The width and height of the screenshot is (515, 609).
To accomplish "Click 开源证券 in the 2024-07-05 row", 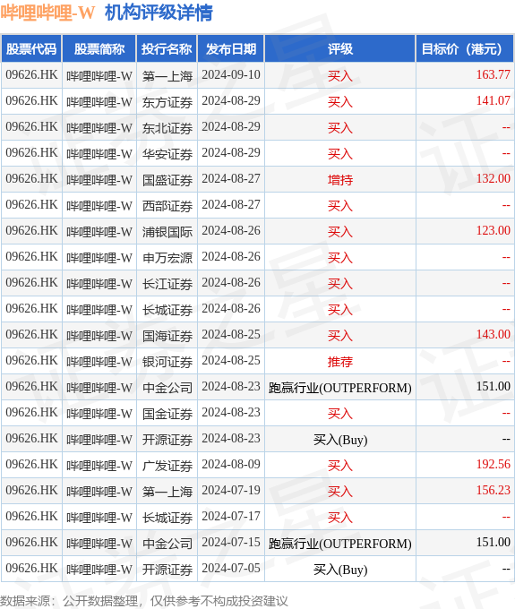I will (x=167, y=570).
